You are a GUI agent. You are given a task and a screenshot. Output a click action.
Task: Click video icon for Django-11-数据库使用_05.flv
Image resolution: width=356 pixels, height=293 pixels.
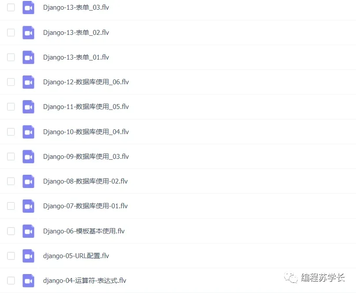(x=28, y=107)
